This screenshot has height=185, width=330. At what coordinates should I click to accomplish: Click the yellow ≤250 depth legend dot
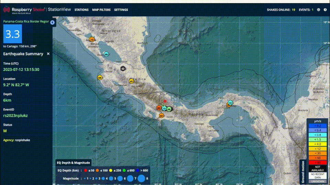[x=111, y=171]
